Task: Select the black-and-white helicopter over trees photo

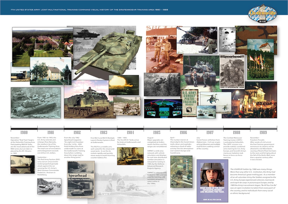Action: [x=162, y=85]
